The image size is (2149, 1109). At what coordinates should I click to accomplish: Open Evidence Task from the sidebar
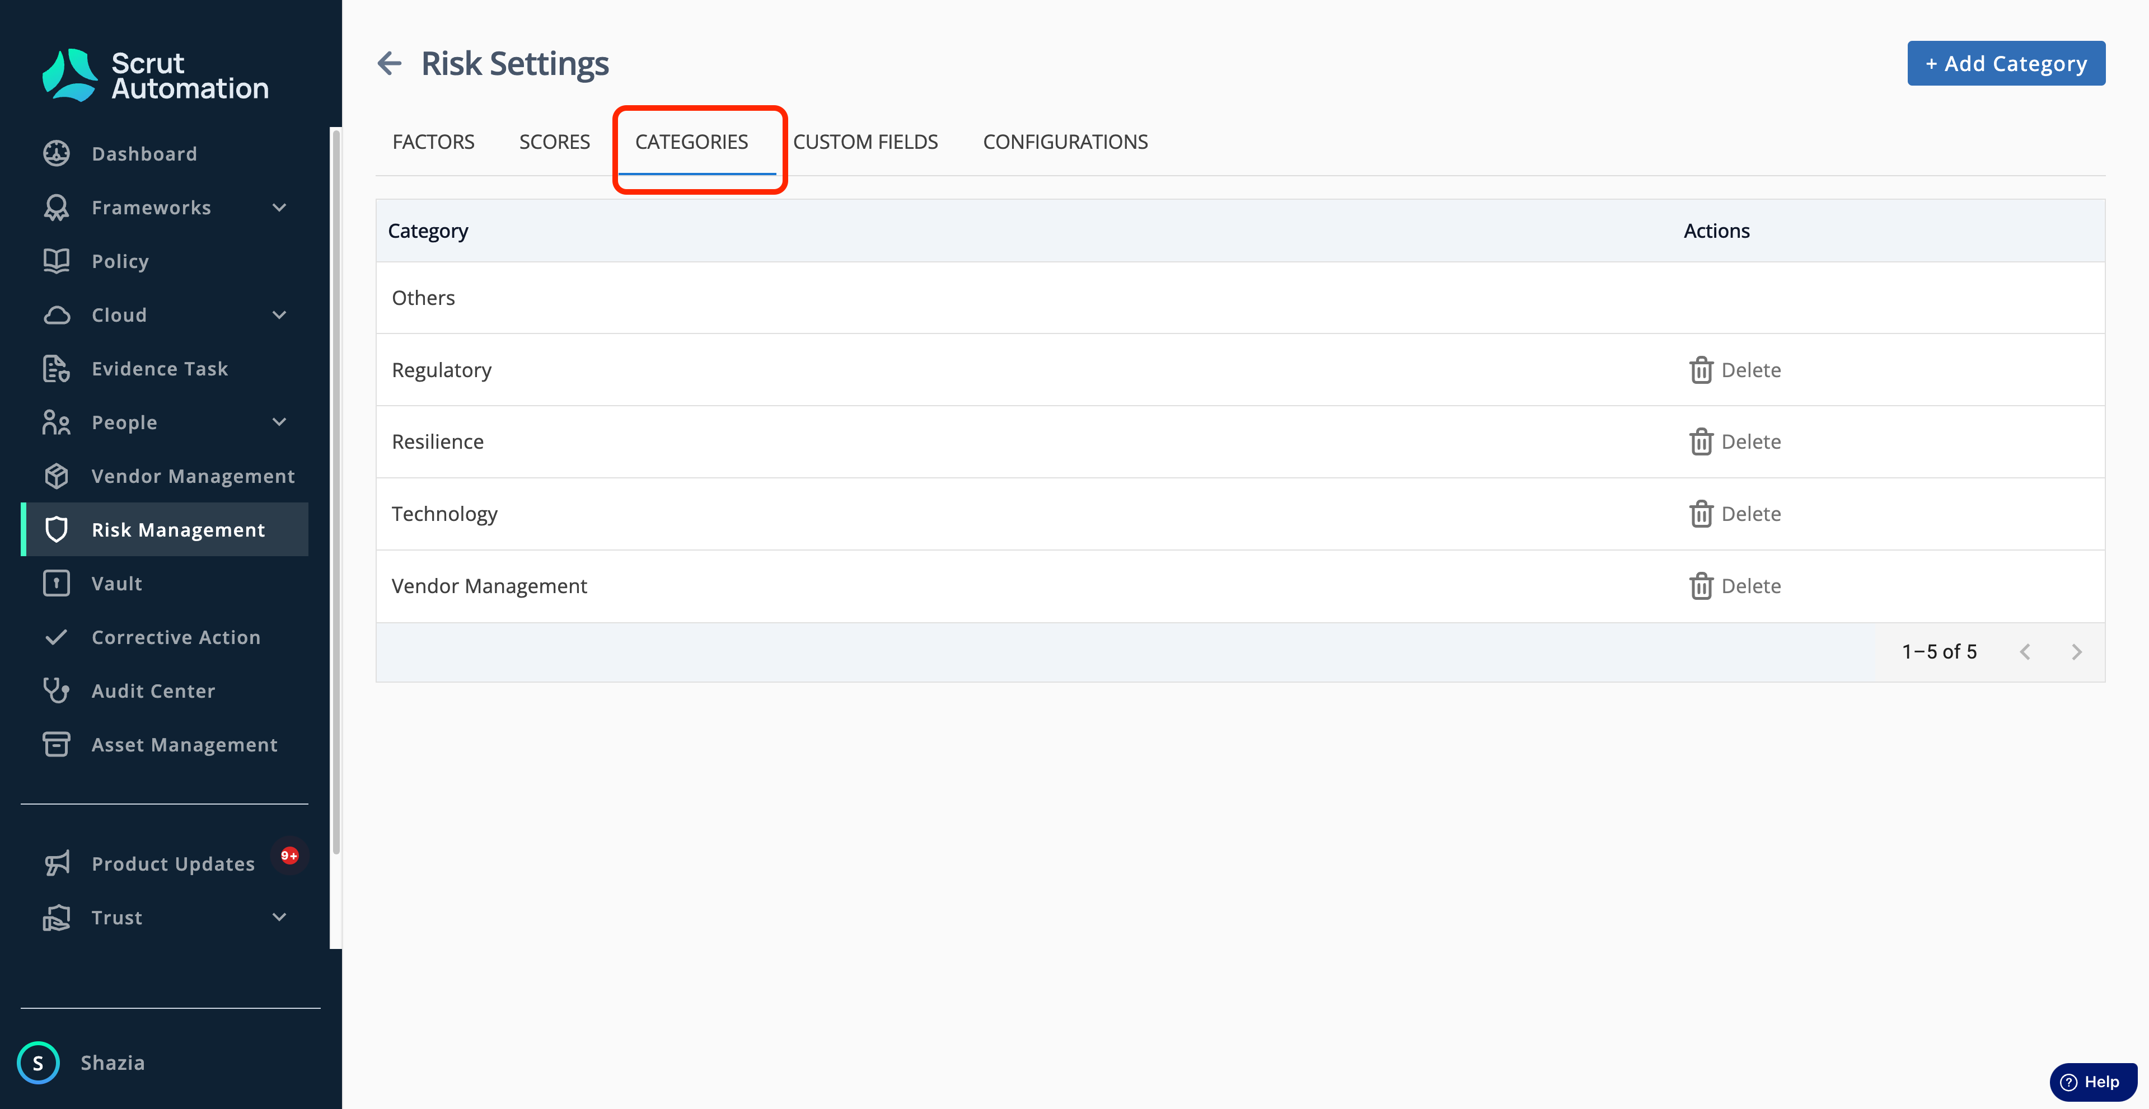click(165, 369)
